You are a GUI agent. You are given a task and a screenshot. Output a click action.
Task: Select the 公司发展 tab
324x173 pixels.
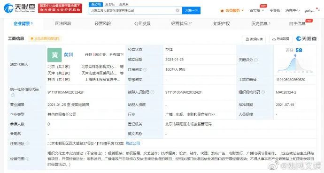[142, 23]
